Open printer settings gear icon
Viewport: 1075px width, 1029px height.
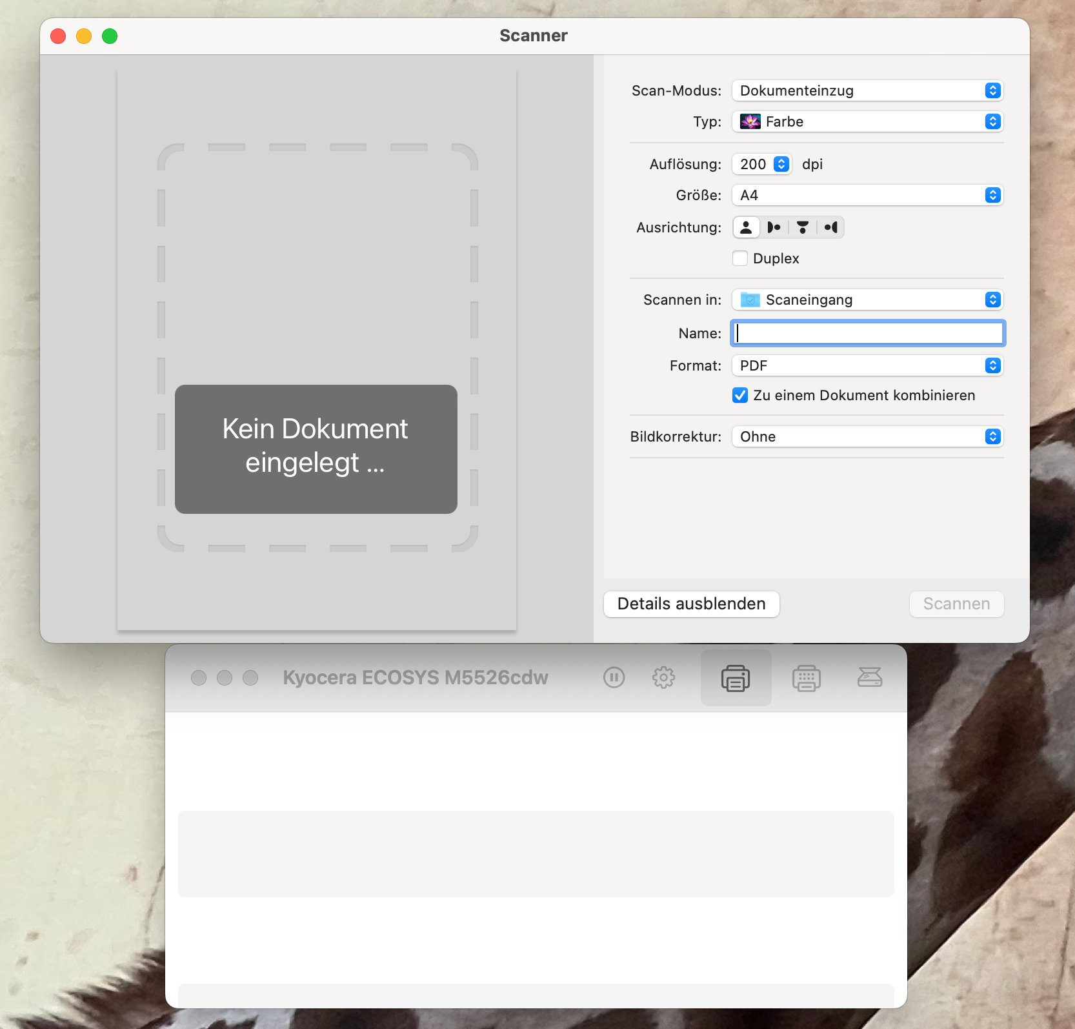click(663, 677)
